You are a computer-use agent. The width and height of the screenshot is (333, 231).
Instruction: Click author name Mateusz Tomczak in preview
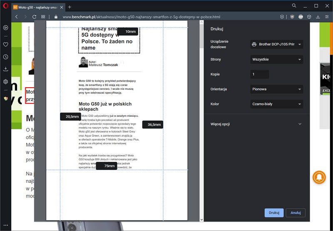tap(103, 65)
